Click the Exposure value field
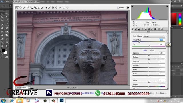Viewport: 183px width, 103px height. point(162,53)
